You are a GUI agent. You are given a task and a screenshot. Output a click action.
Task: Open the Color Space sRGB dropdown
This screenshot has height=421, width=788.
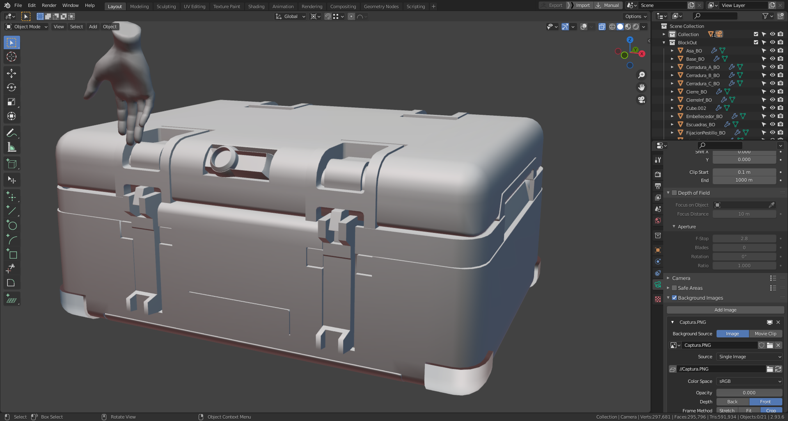(749, 381)
